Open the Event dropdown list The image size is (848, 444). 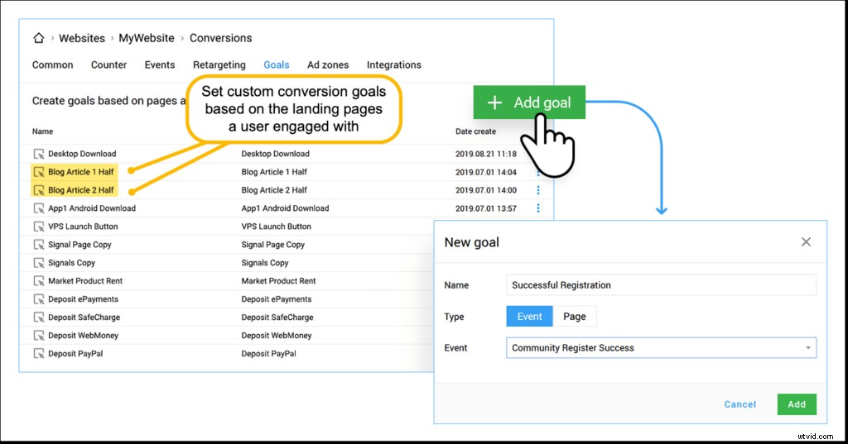pos(661,348)
